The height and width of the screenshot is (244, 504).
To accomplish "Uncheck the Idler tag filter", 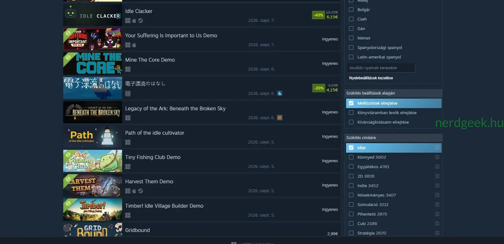I will 351,148.
